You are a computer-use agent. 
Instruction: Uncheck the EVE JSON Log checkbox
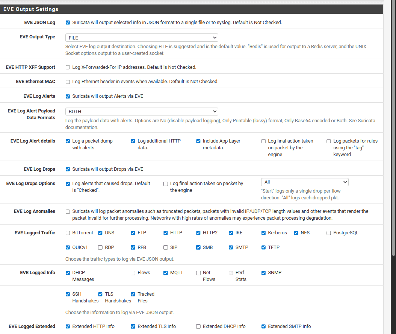[68, 23]
